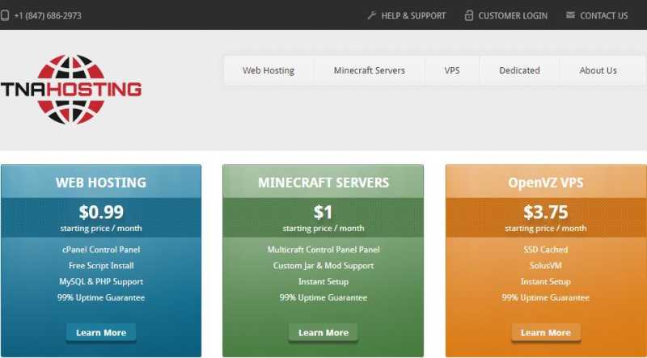Click the $3.75 OpenVZ VPS price banner
This screenshot has height=358, width=647.
click(546, 217)
